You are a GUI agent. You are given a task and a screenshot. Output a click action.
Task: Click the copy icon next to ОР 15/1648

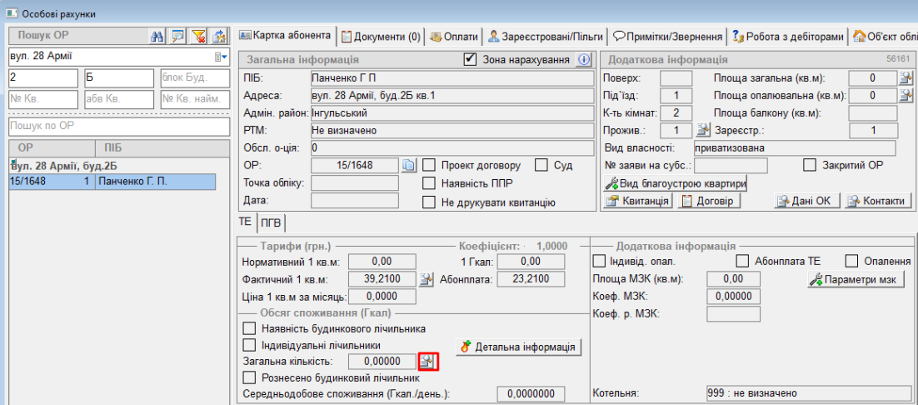(x=408, y=165)
